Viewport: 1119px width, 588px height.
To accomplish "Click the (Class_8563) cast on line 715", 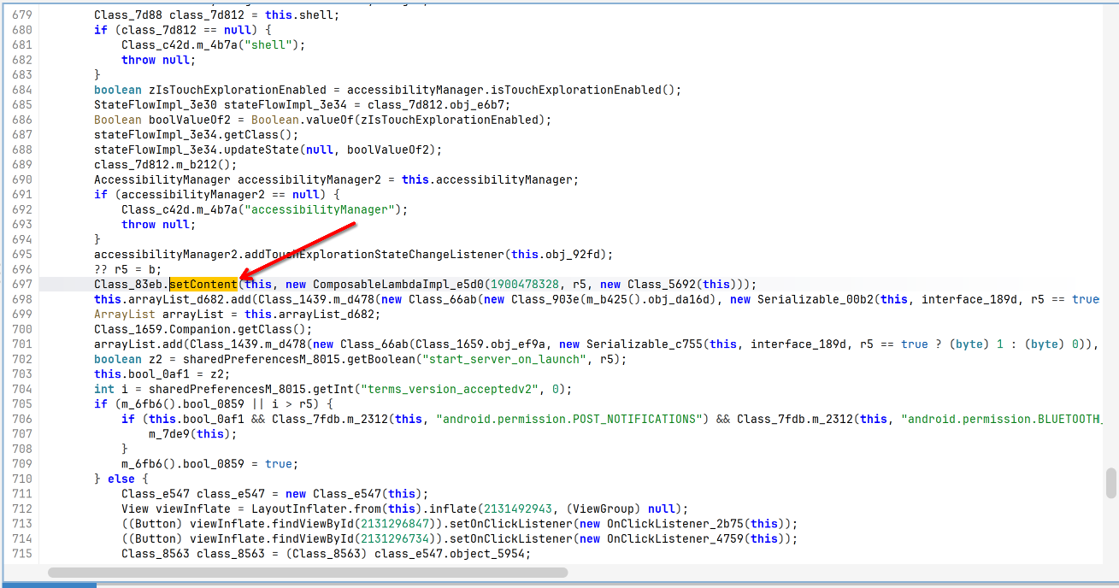I will (327, 553).
